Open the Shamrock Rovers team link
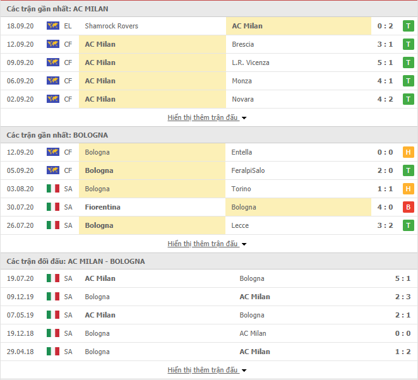The width and height of the screenshot is (418, 380). [111, 26]
